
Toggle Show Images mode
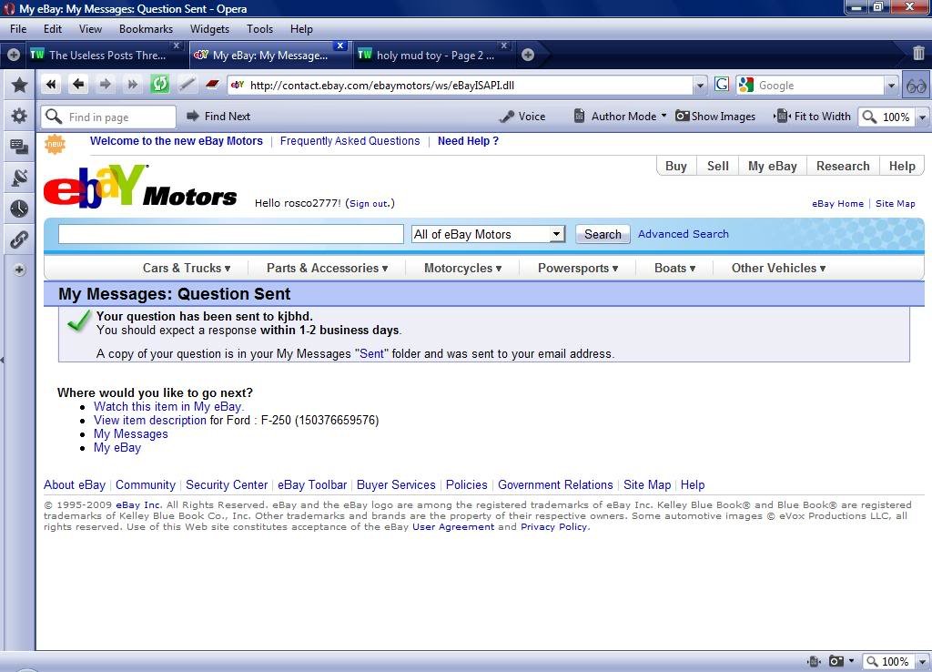(x=715, y=117)
